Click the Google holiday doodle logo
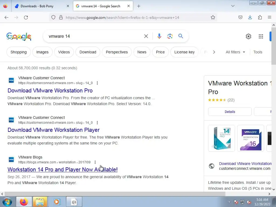The image size is (276, 207). [19, 37]
